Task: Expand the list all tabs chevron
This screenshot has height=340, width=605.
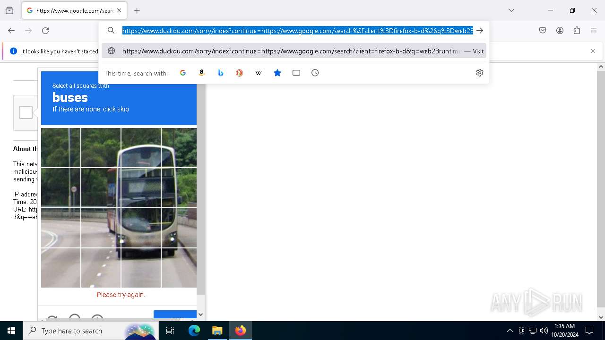Action: point(511,10)
